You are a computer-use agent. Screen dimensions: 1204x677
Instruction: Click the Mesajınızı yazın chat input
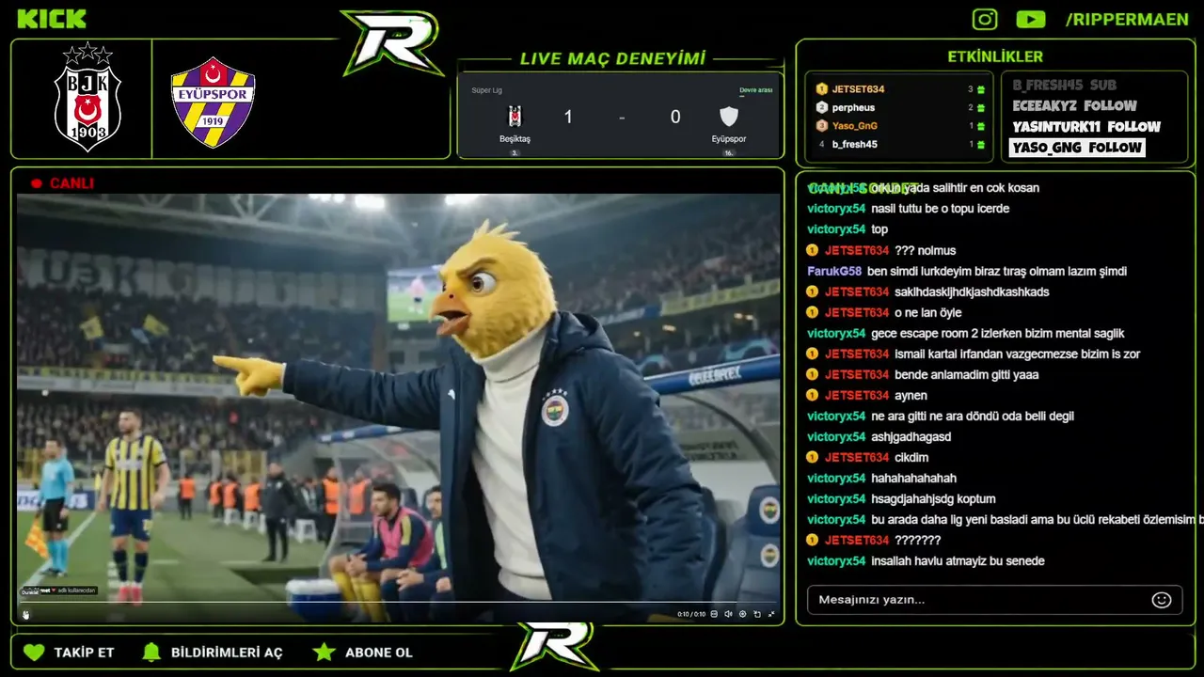[994, 600]
